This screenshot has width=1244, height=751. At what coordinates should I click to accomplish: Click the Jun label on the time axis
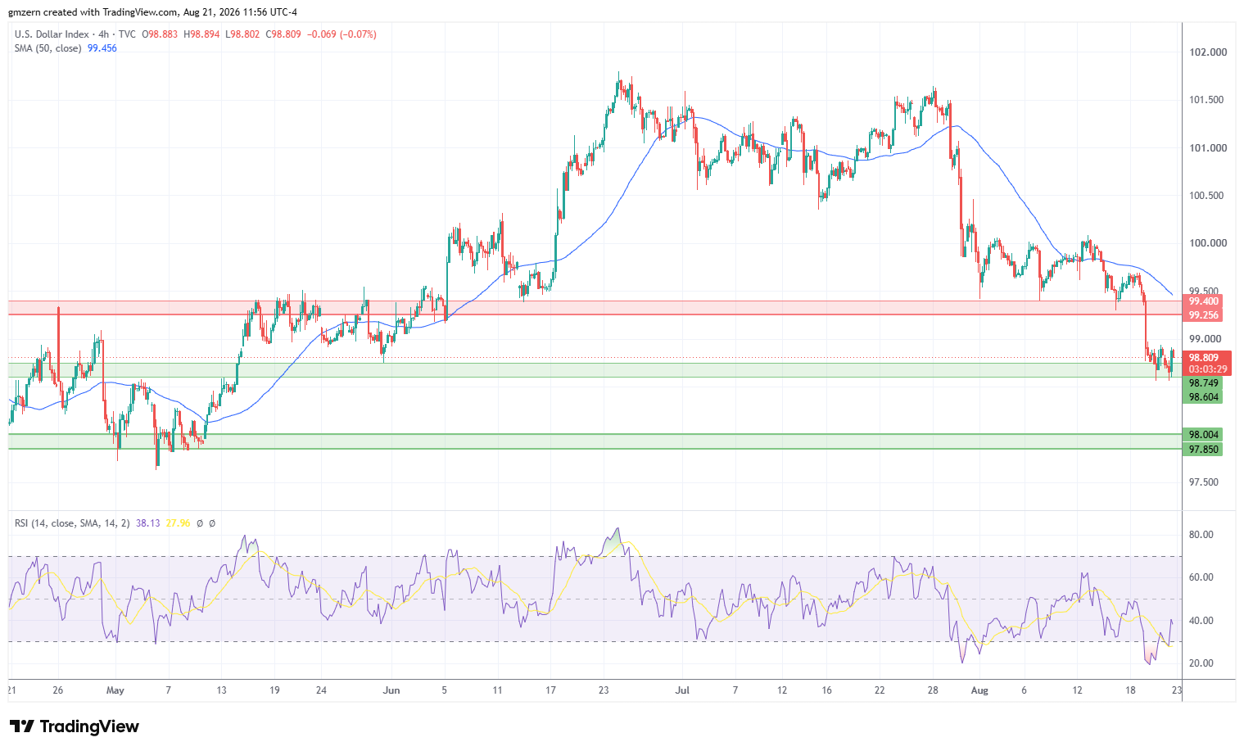click(x=391, y=690)
